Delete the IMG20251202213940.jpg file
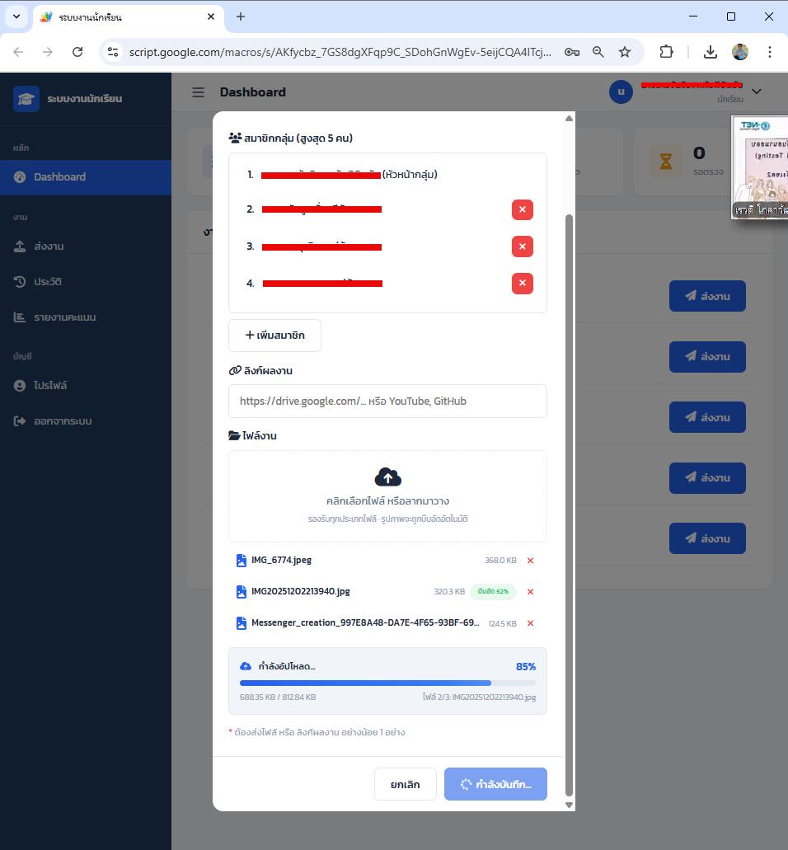The width and height of the screenshot is (788, 850). [531, 591]
